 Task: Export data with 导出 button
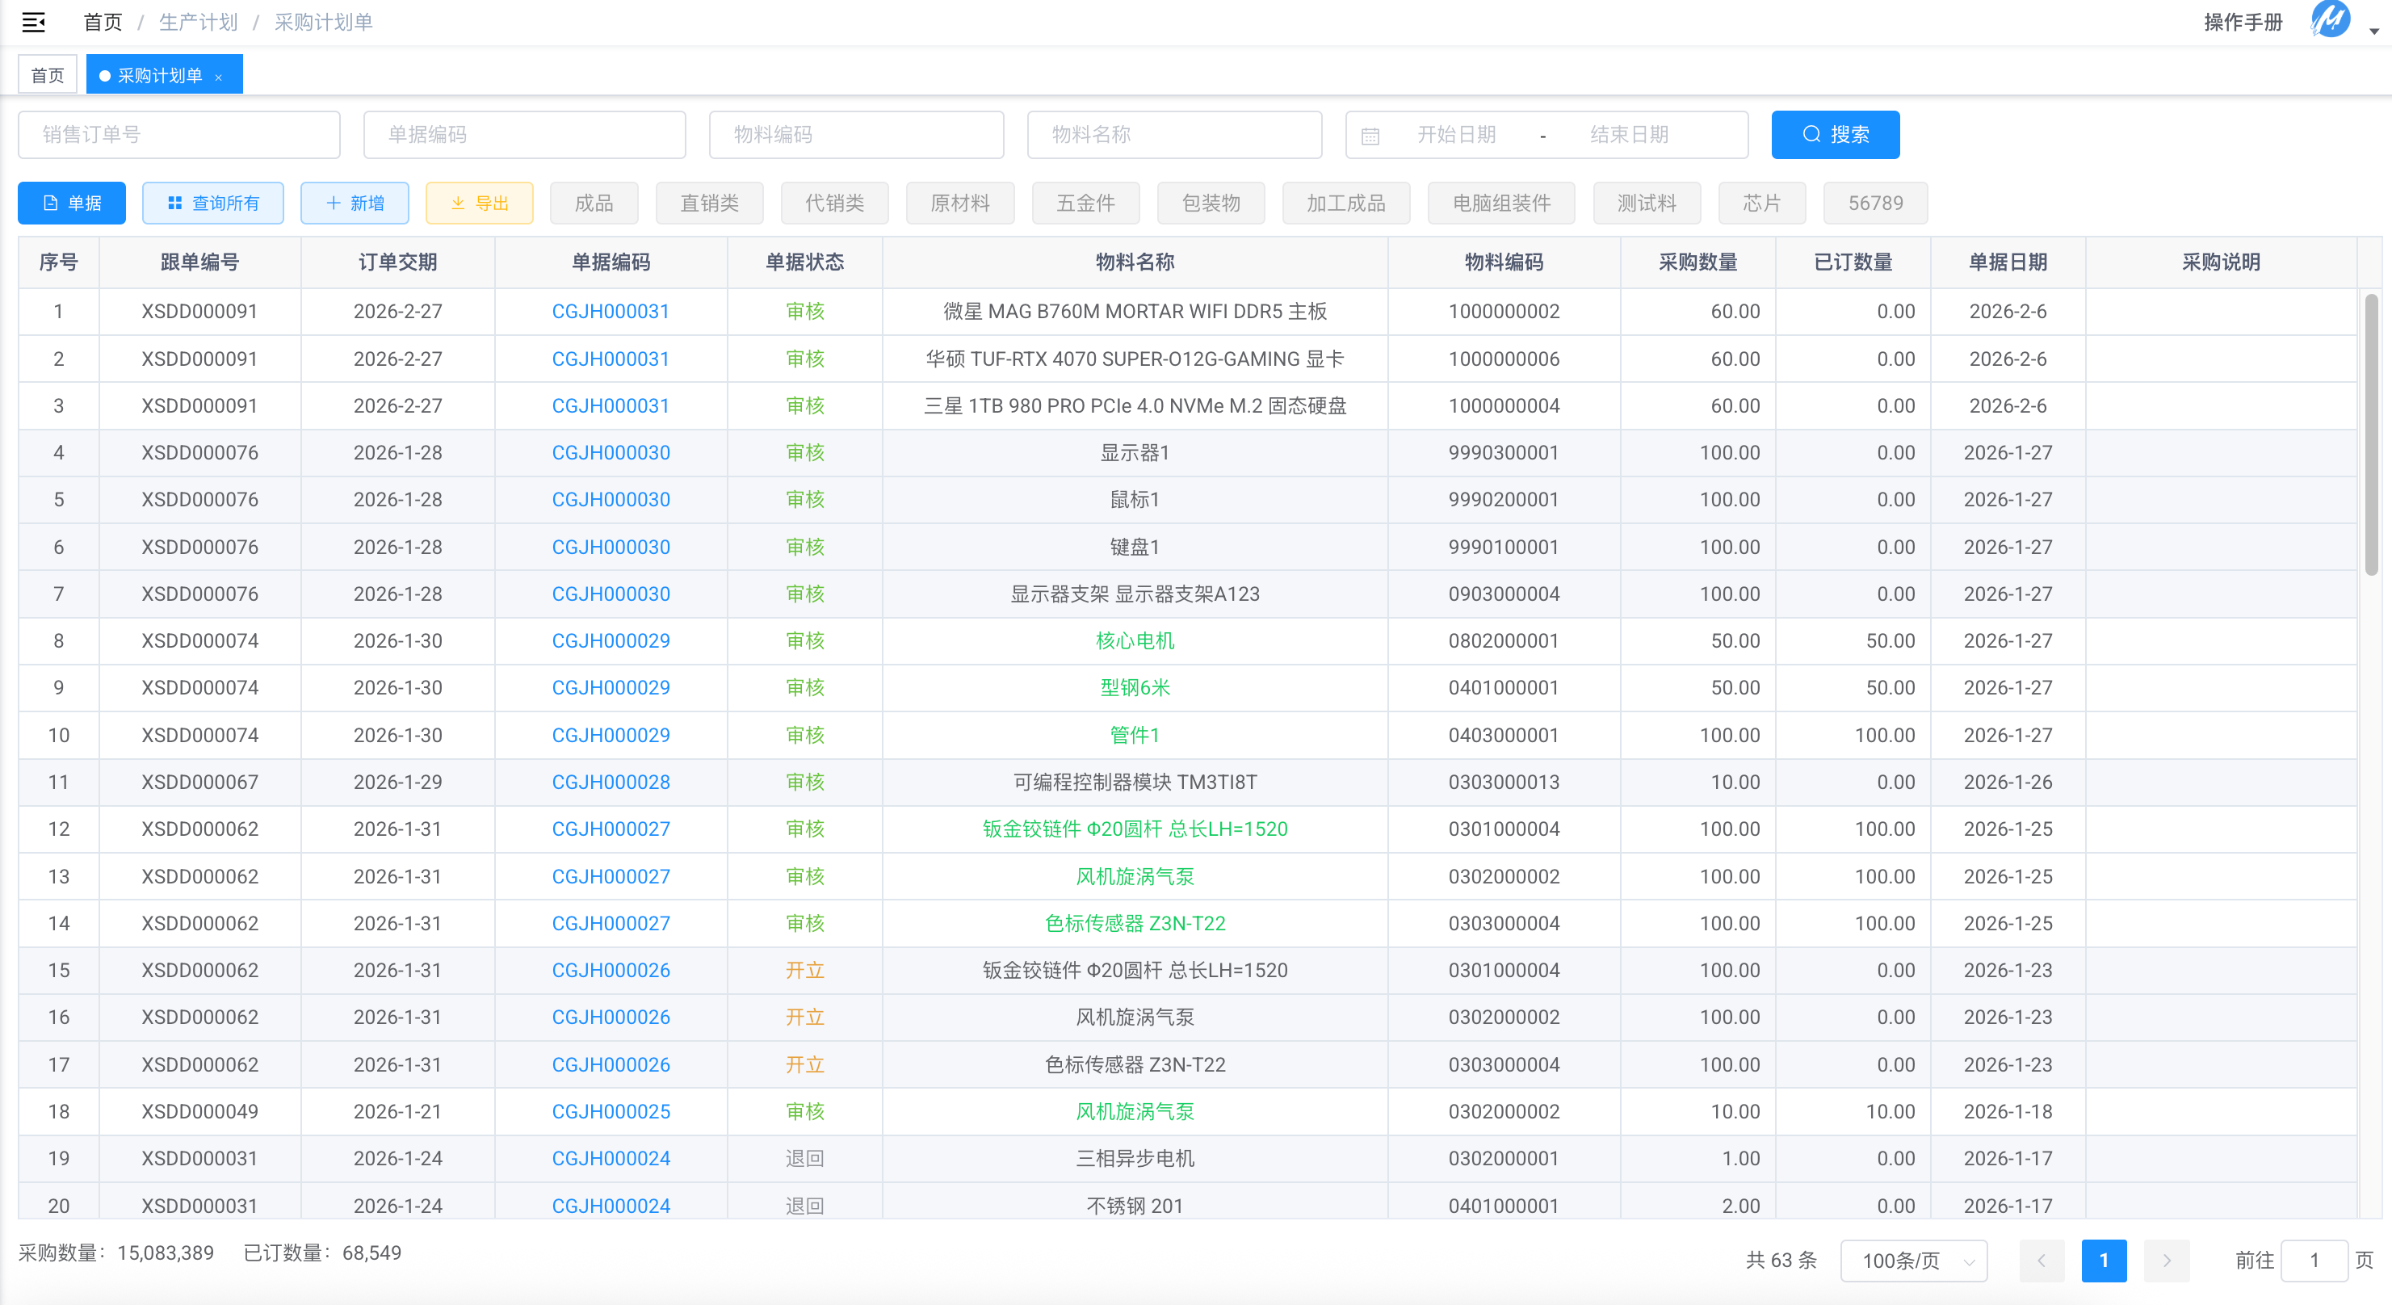click(479, 203)
